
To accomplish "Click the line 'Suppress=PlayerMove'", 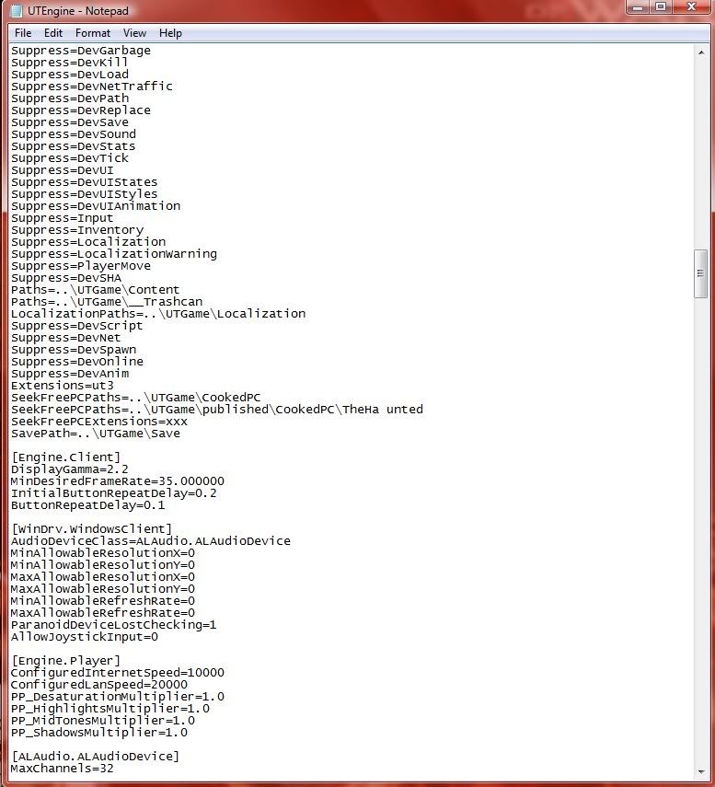I will [81, 266].
